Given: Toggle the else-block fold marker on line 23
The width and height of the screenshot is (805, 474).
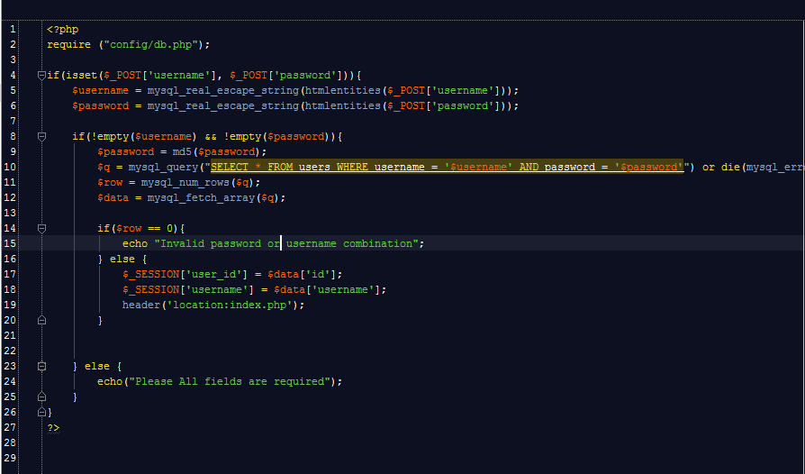Looking at the screenshot, I should coord(41,366).
